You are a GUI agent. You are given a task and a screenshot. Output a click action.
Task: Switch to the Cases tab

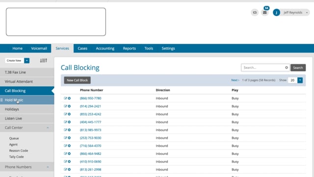(x=82, y=48)
